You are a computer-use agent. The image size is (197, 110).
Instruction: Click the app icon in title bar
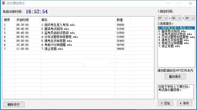(3, 3)
